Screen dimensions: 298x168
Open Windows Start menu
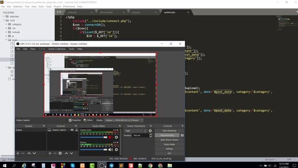coord(5,165)
